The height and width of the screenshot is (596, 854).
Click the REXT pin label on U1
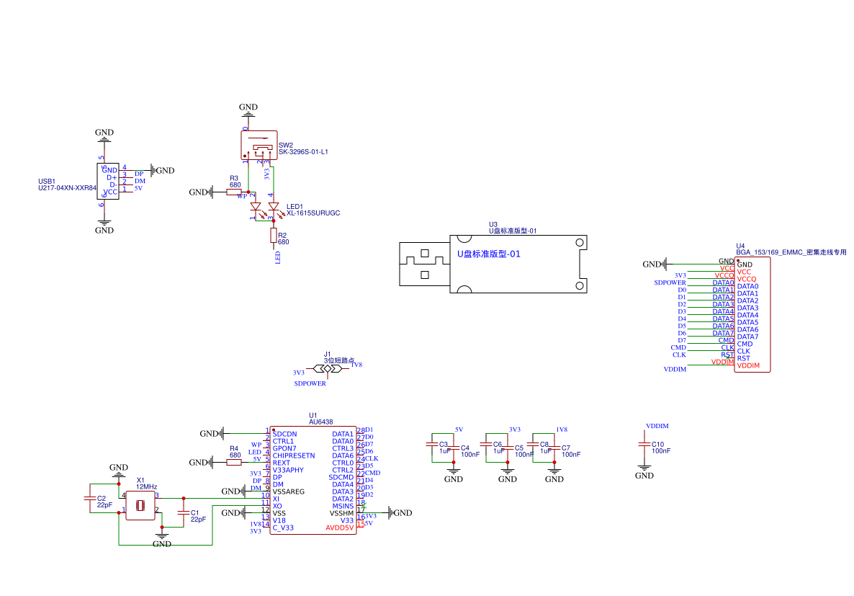point(282,463)
